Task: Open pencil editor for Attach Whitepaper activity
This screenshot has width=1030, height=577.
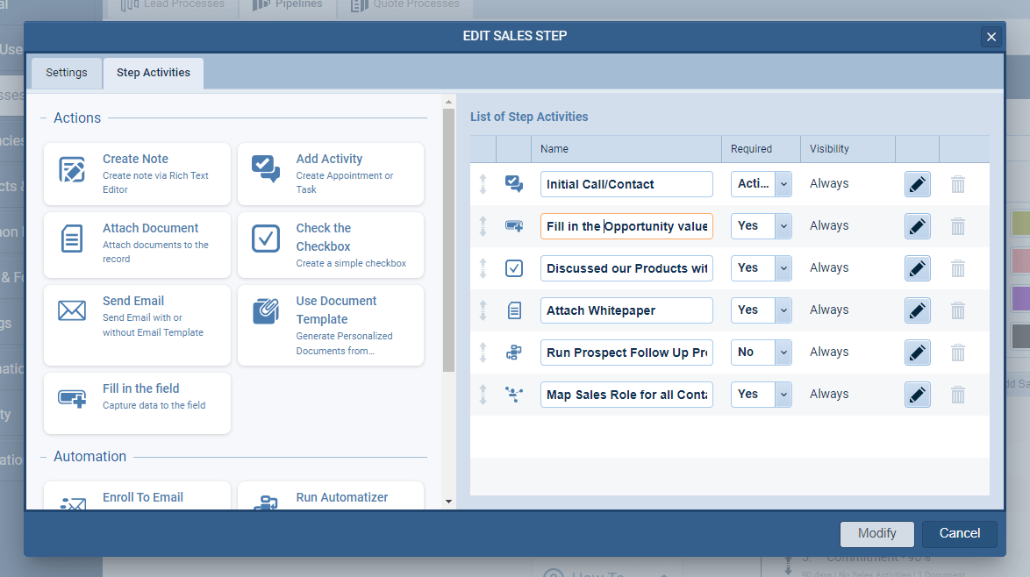Action: click(x=917, y=310)
